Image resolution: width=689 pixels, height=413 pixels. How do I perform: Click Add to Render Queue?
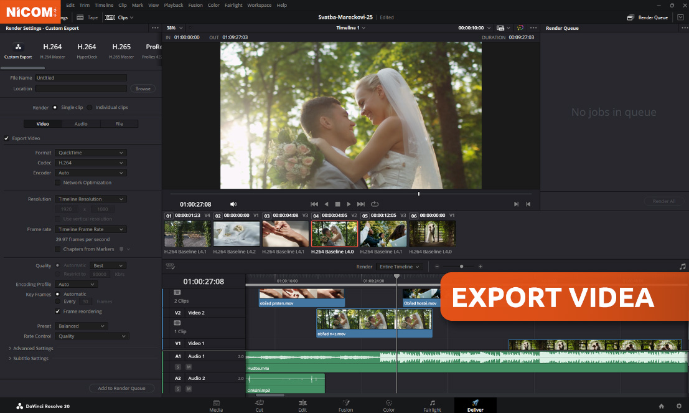point(122,388)
